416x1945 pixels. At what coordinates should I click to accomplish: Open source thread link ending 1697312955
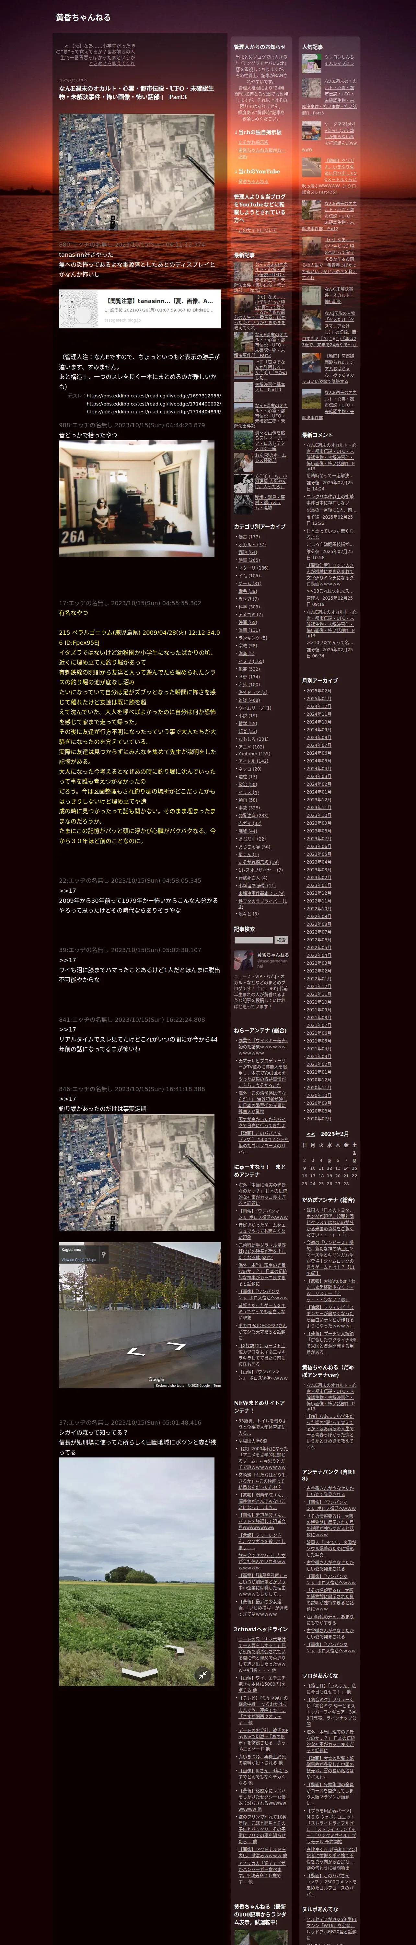pyautogui.click(x=153, y=395)
